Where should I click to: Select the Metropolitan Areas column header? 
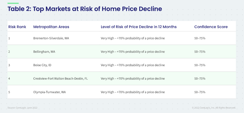point(51,27)
